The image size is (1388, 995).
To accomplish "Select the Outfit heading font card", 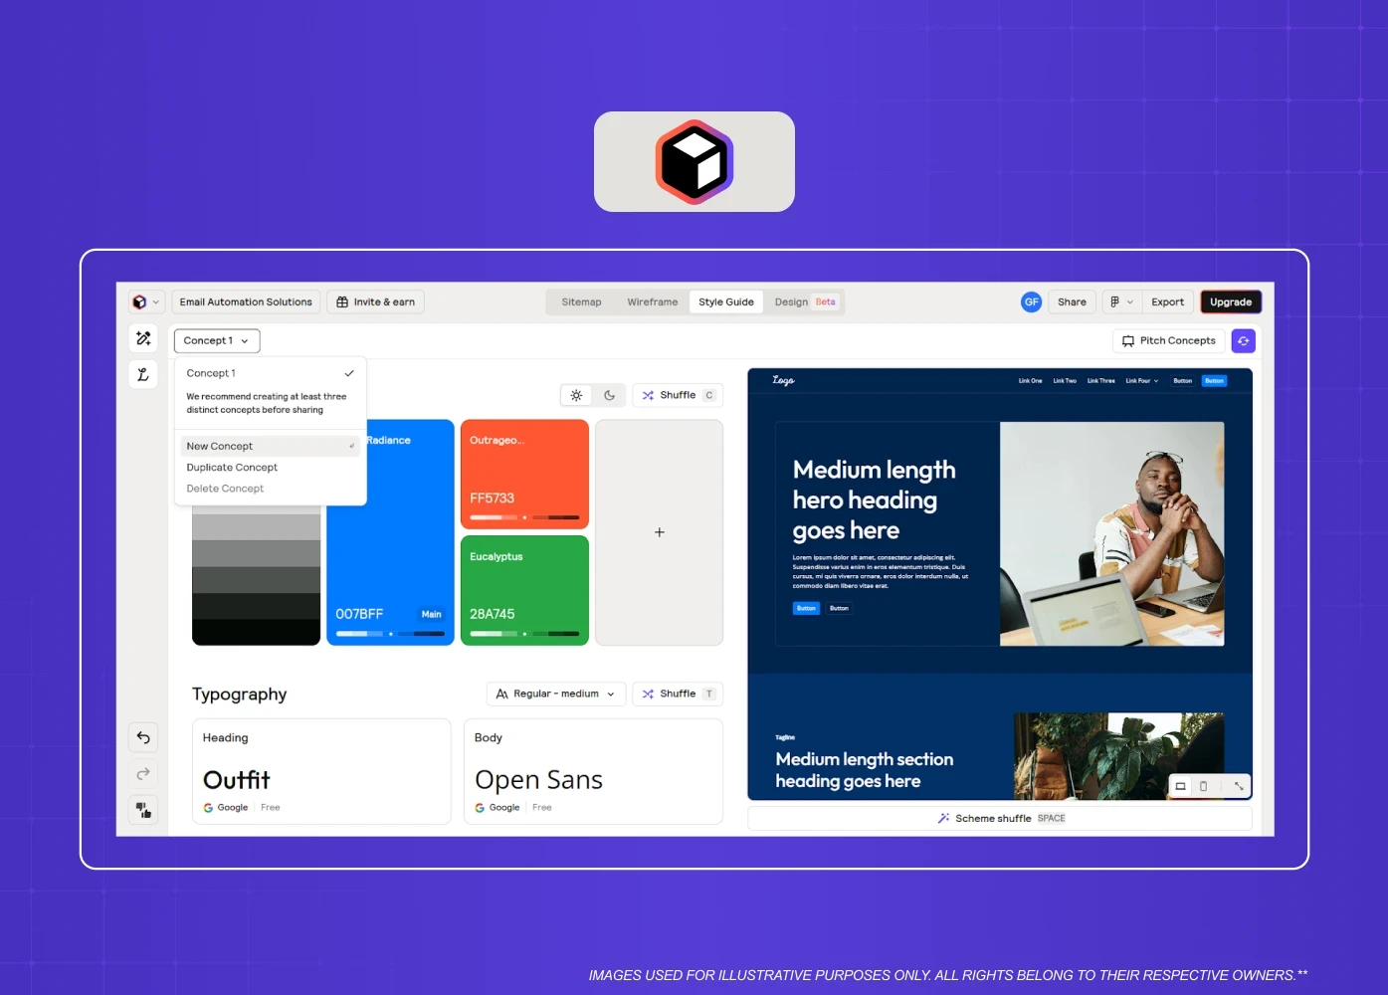I will click(321, 771).
